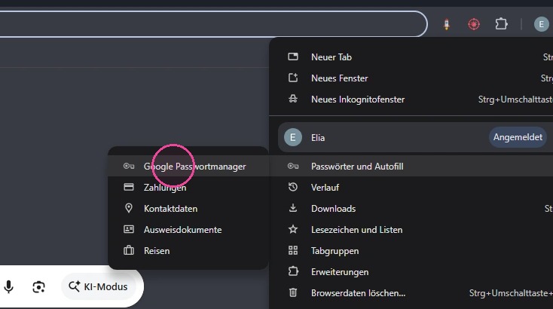Click the Elia profile avatar in menu
This screenshot has width=553, height=309.
click(293, 137)
